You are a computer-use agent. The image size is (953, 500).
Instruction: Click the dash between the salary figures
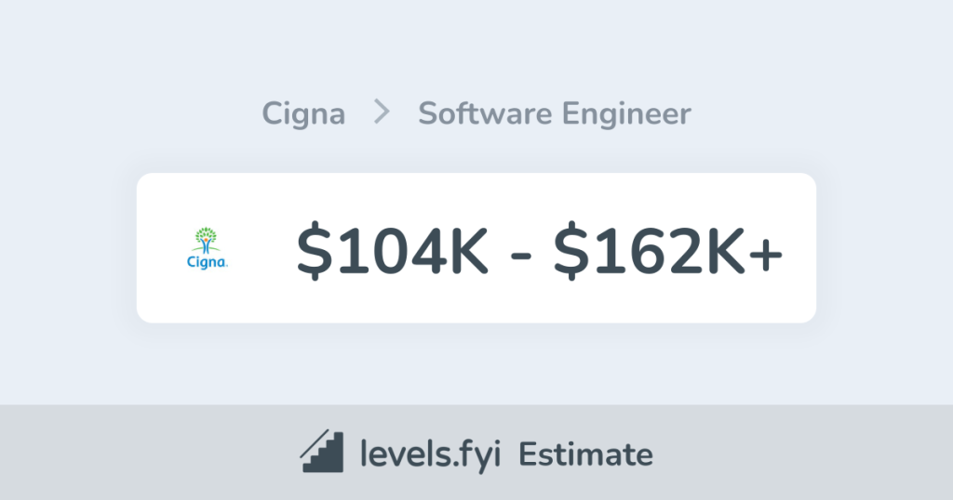520,255
